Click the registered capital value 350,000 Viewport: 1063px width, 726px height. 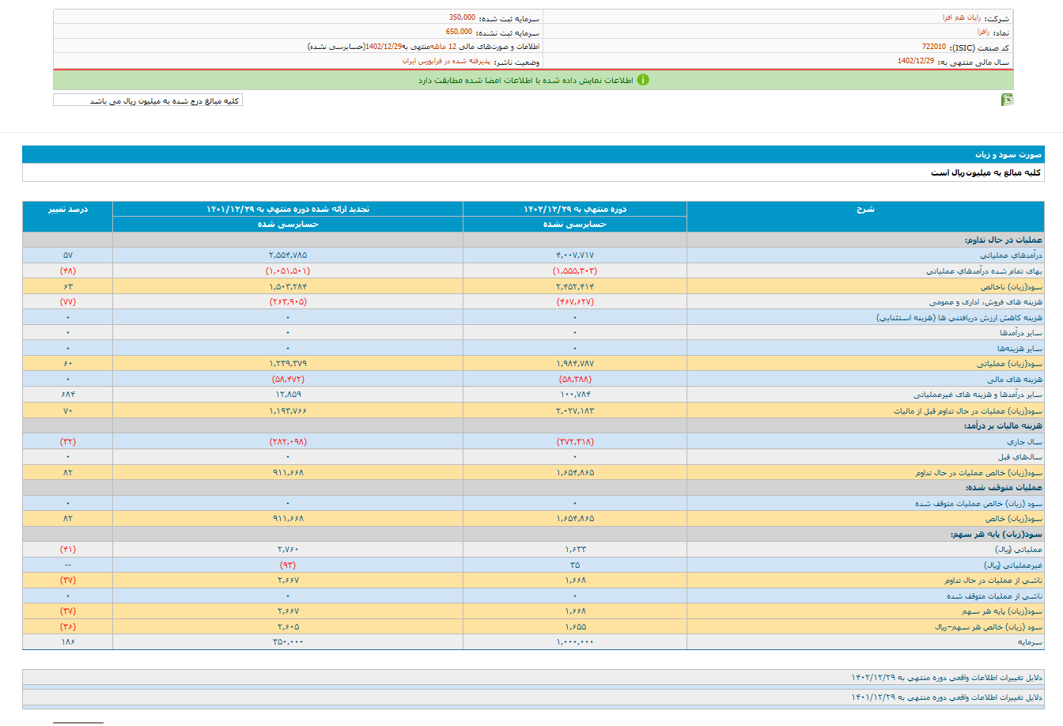pos(462,17)
